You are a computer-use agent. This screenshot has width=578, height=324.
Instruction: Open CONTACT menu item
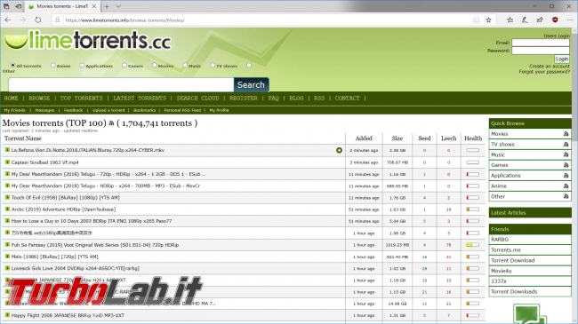347,99
